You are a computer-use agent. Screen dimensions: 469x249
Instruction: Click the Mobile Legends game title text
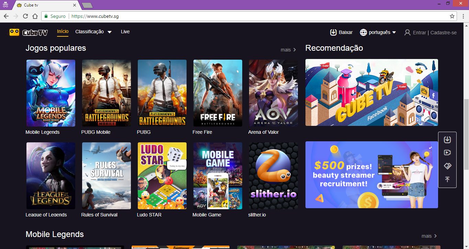pos(43,132)
